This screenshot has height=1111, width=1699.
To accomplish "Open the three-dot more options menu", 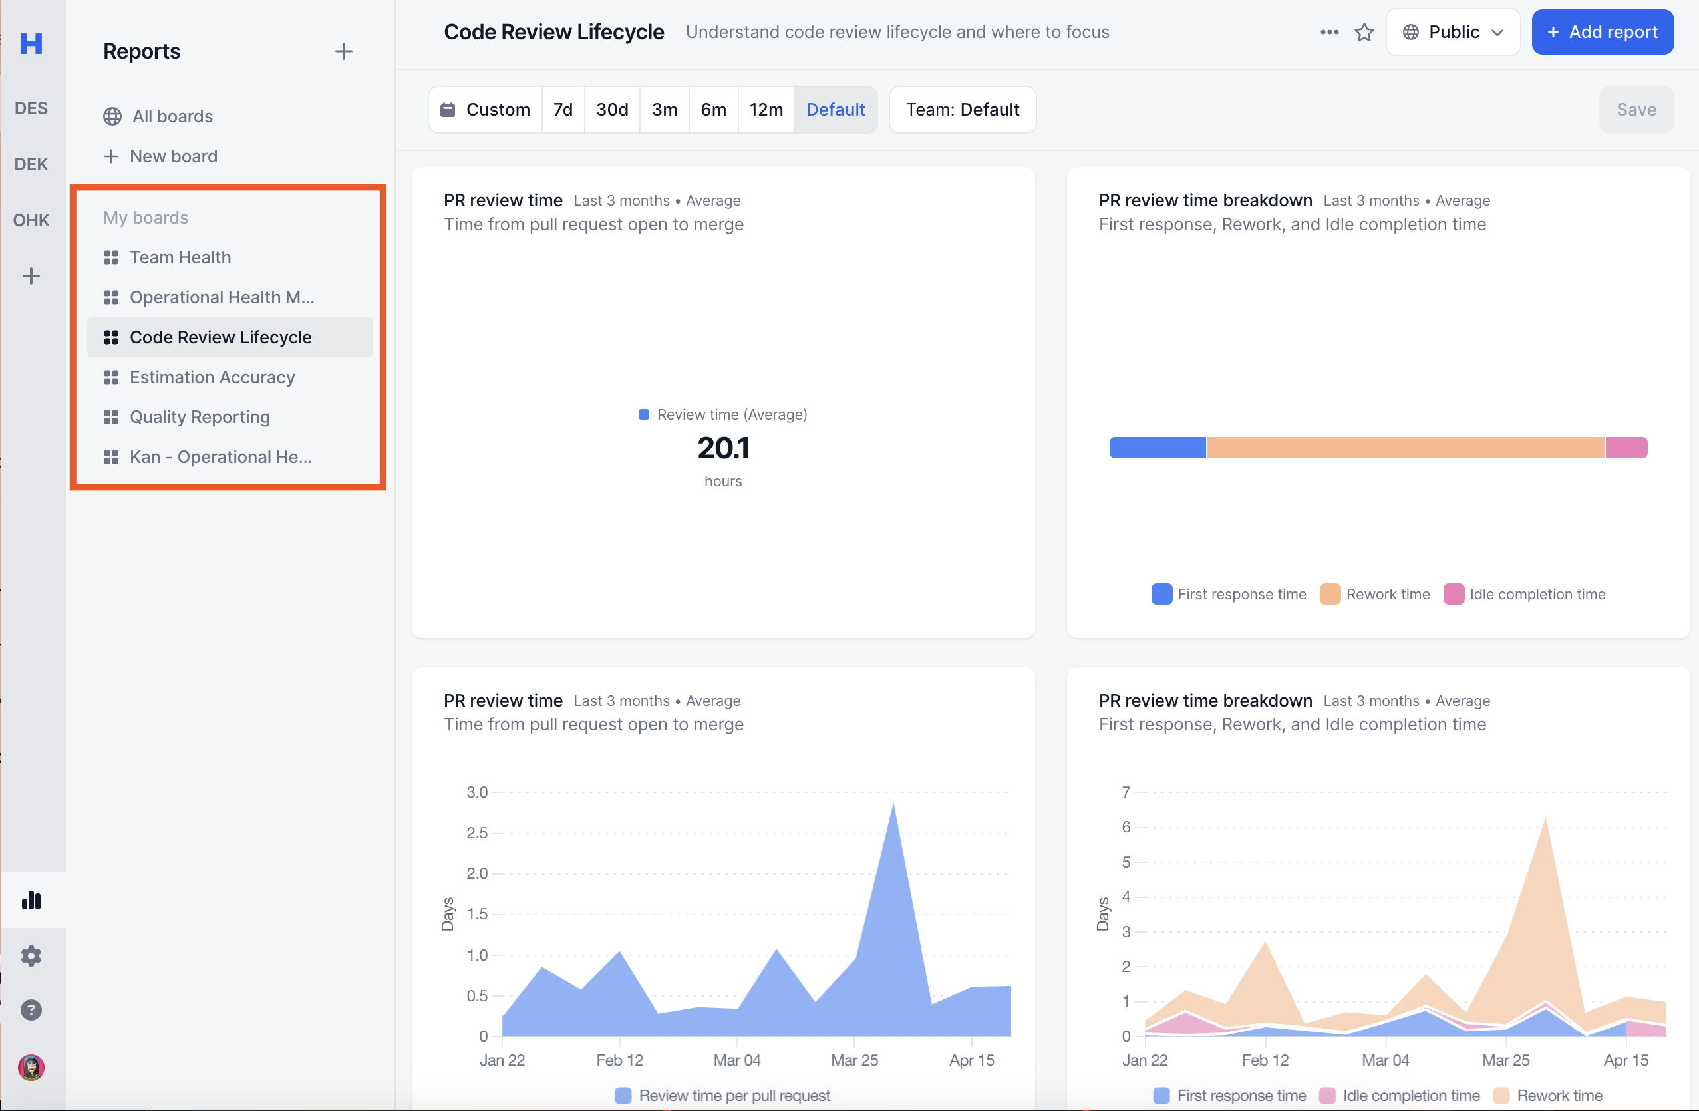I will tap(1328, 32).
